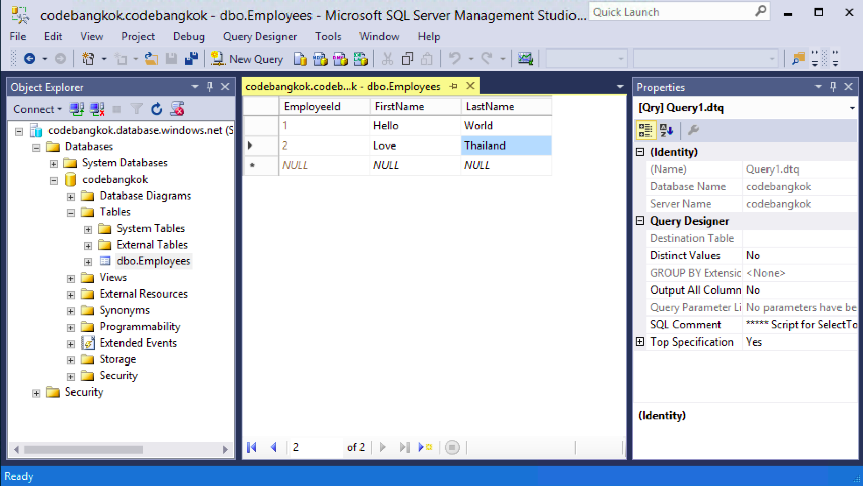Go to the first record in grid
Screen dimensions: 863x486
pos(252,447)
